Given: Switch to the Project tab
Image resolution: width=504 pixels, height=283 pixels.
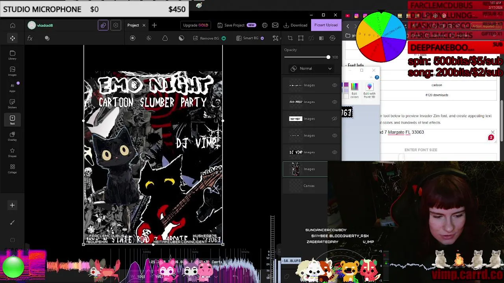Looking at the screenshot, I should (133, 25).
